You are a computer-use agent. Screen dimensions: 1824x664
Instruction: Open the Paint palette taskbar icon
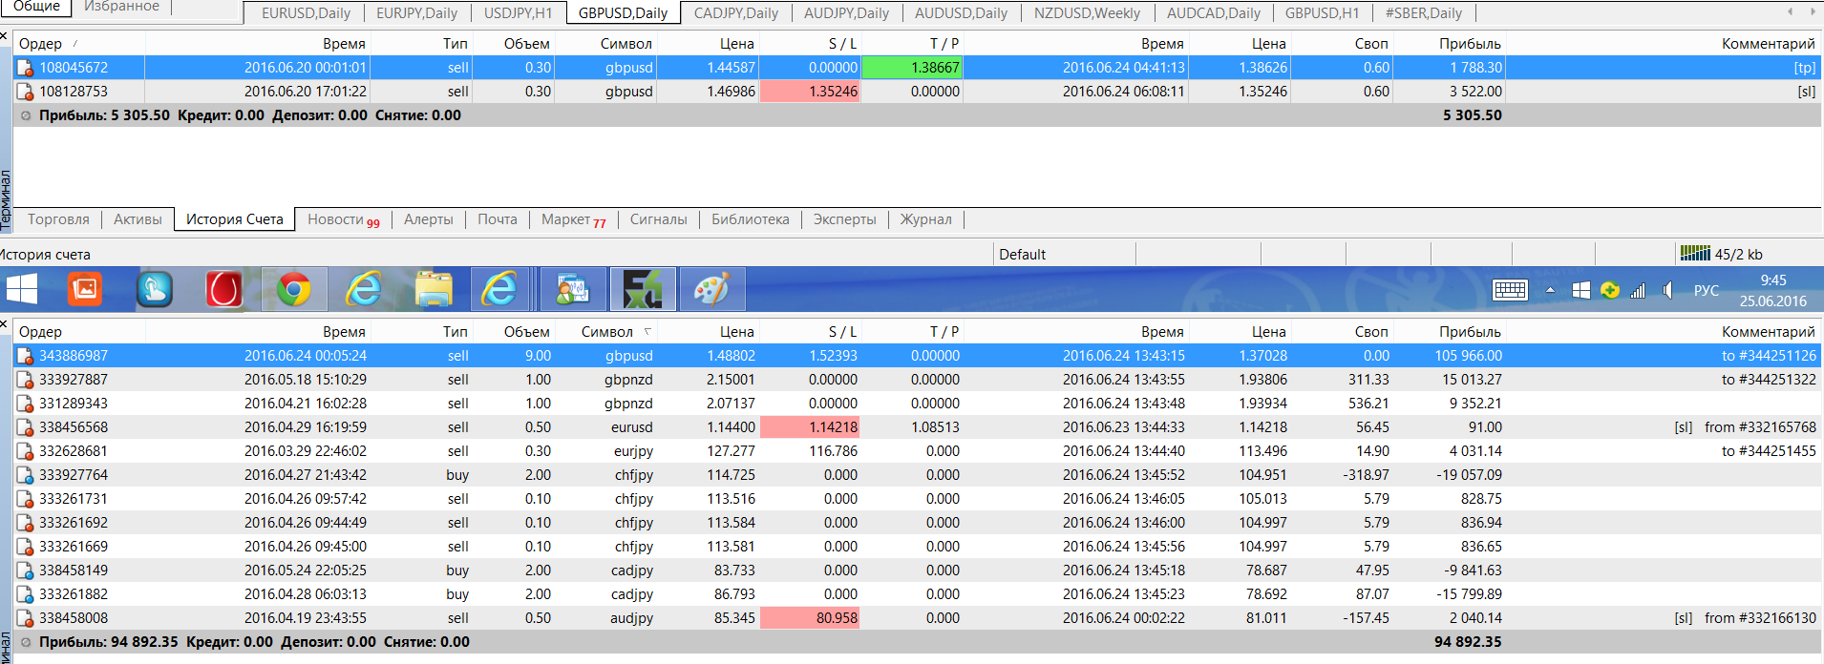tap(711, 289)
